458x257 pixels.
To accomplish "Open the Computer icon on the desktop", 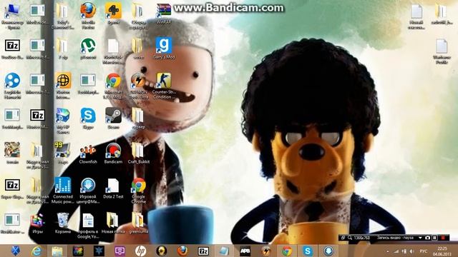I will point(12,15).
